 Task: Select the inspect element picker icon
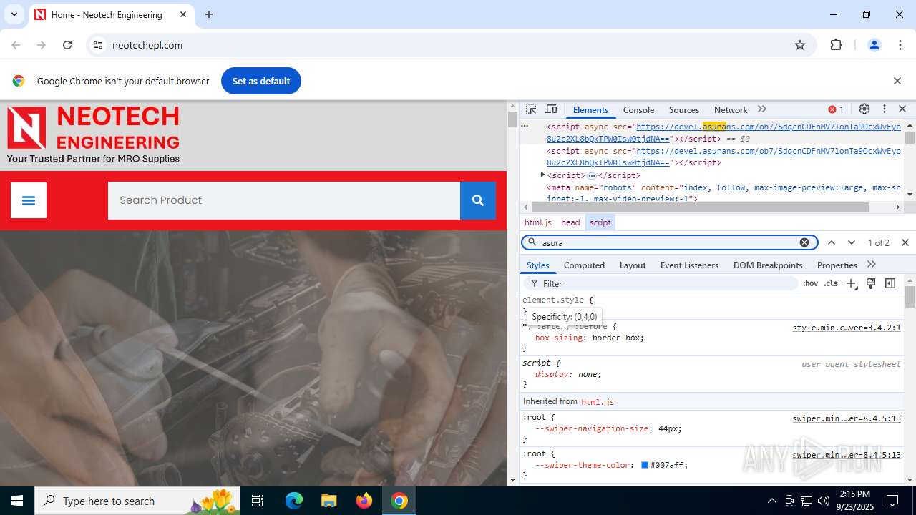coord(531,109)
